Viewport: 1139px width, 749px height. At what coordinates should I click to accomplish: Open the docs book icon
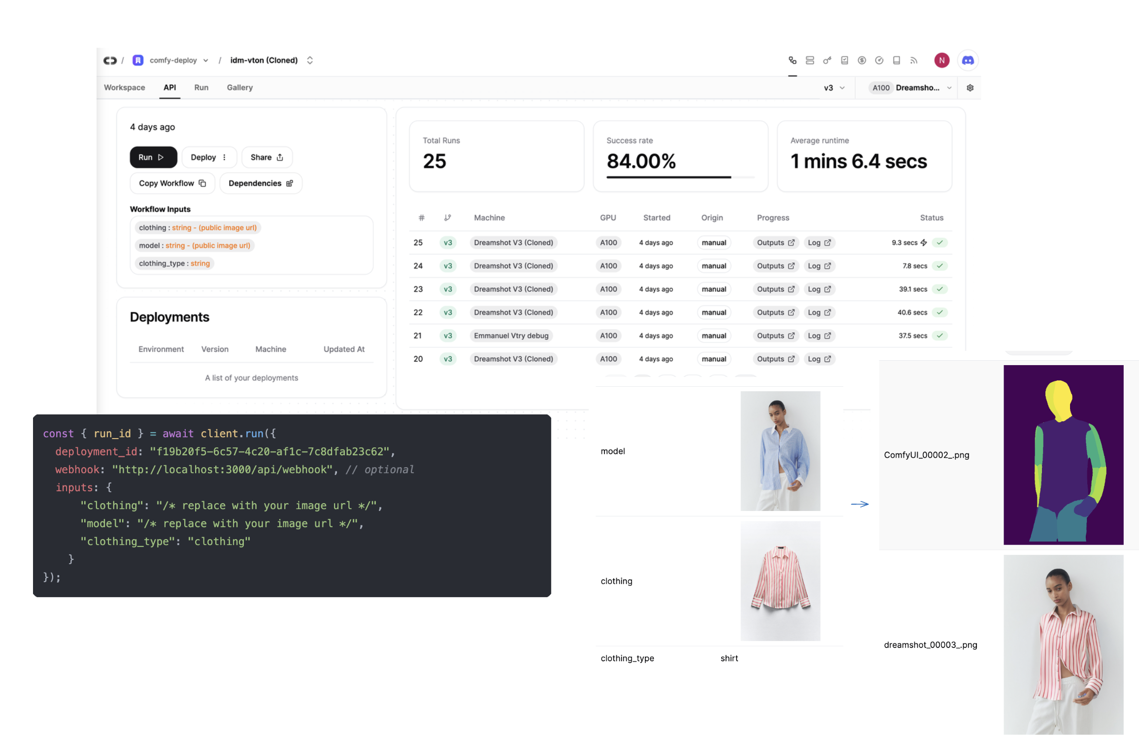coord(896,60)
